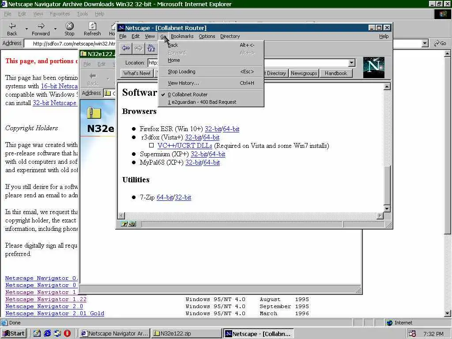Screen dimensions: 452x339
Task: Launch Internet Explorer from quick launch
Action: 47,333
